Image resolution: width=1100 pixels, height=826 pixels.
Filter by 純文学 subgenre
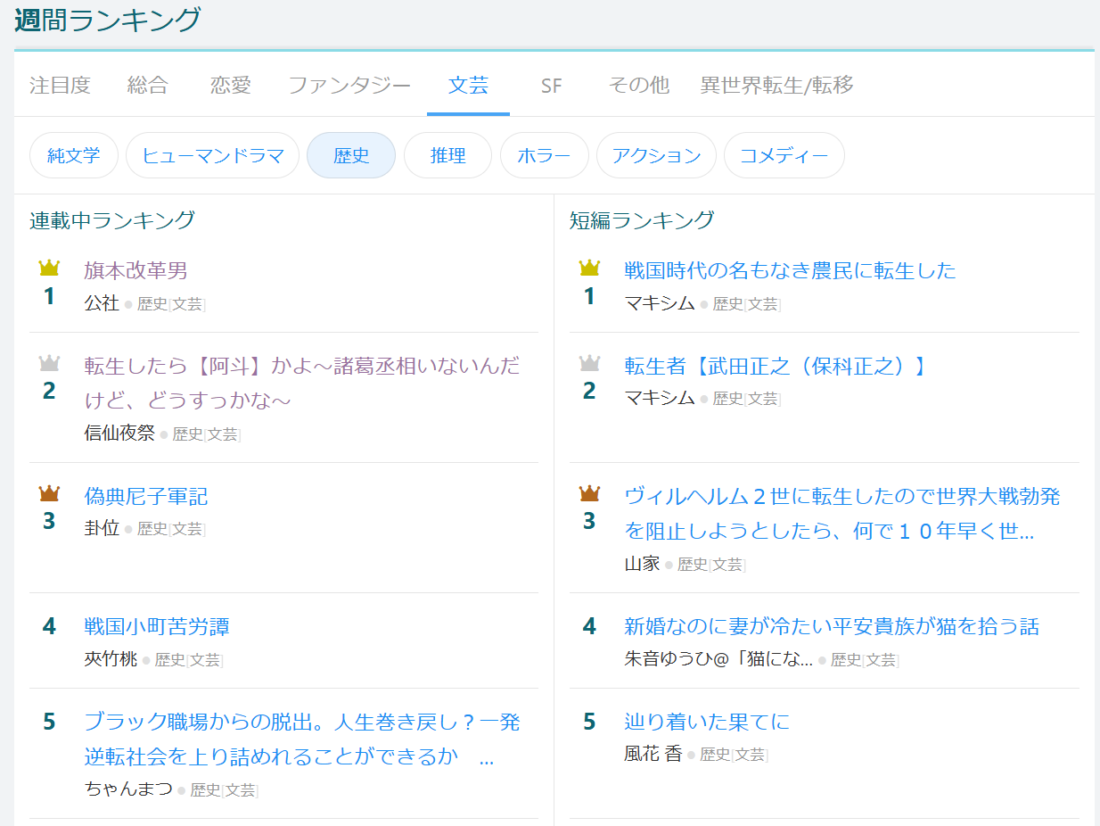coord(74,156)
